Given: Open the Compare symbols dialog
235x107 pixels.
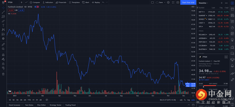Looking at the screenshot, I should [35, 2].
